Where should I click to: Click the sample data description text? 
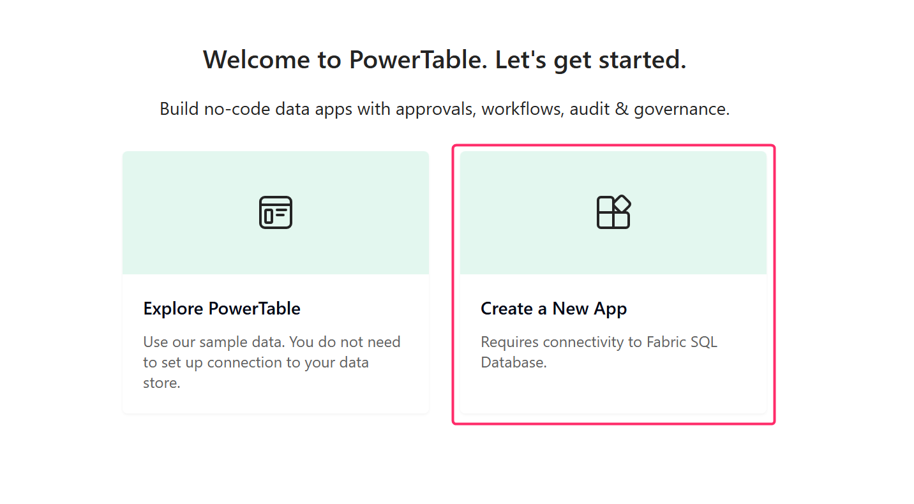point(271,362)
